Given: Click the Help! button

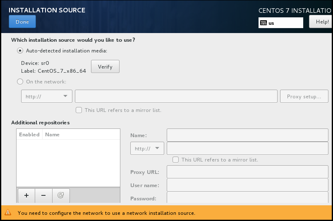Looking at the screenshot, I should click(321, 22).
